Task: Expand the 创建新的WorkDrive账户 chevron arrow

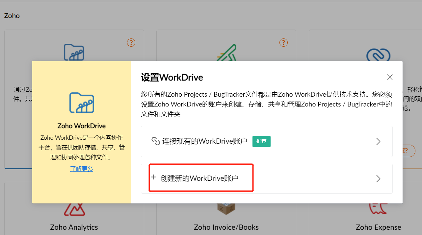Action: [x=378, y=178]
